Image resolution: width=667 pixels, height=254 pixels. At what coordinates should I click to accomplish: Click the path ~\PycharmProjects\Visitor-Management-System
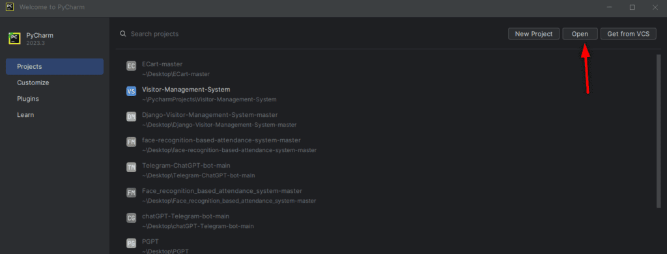point(209,99)
